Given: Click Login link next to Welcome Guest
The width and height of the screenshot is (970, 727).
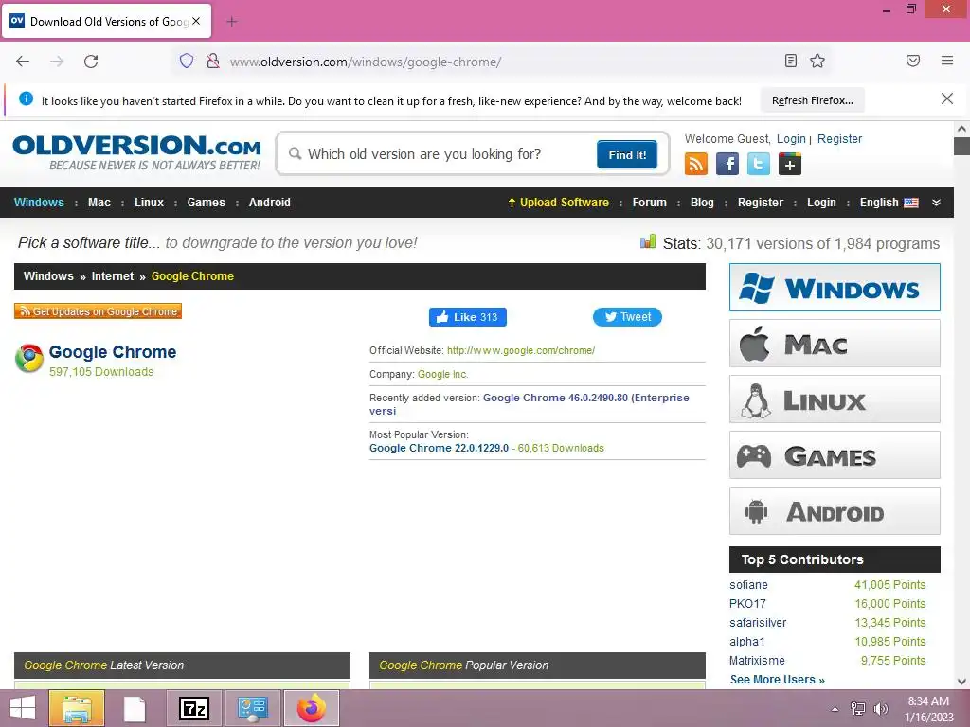Looking at the screenshot, I should tap(791, 138).
